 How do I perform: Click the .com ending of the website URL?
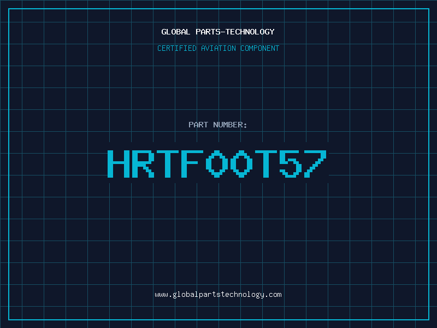coord(273,295)
